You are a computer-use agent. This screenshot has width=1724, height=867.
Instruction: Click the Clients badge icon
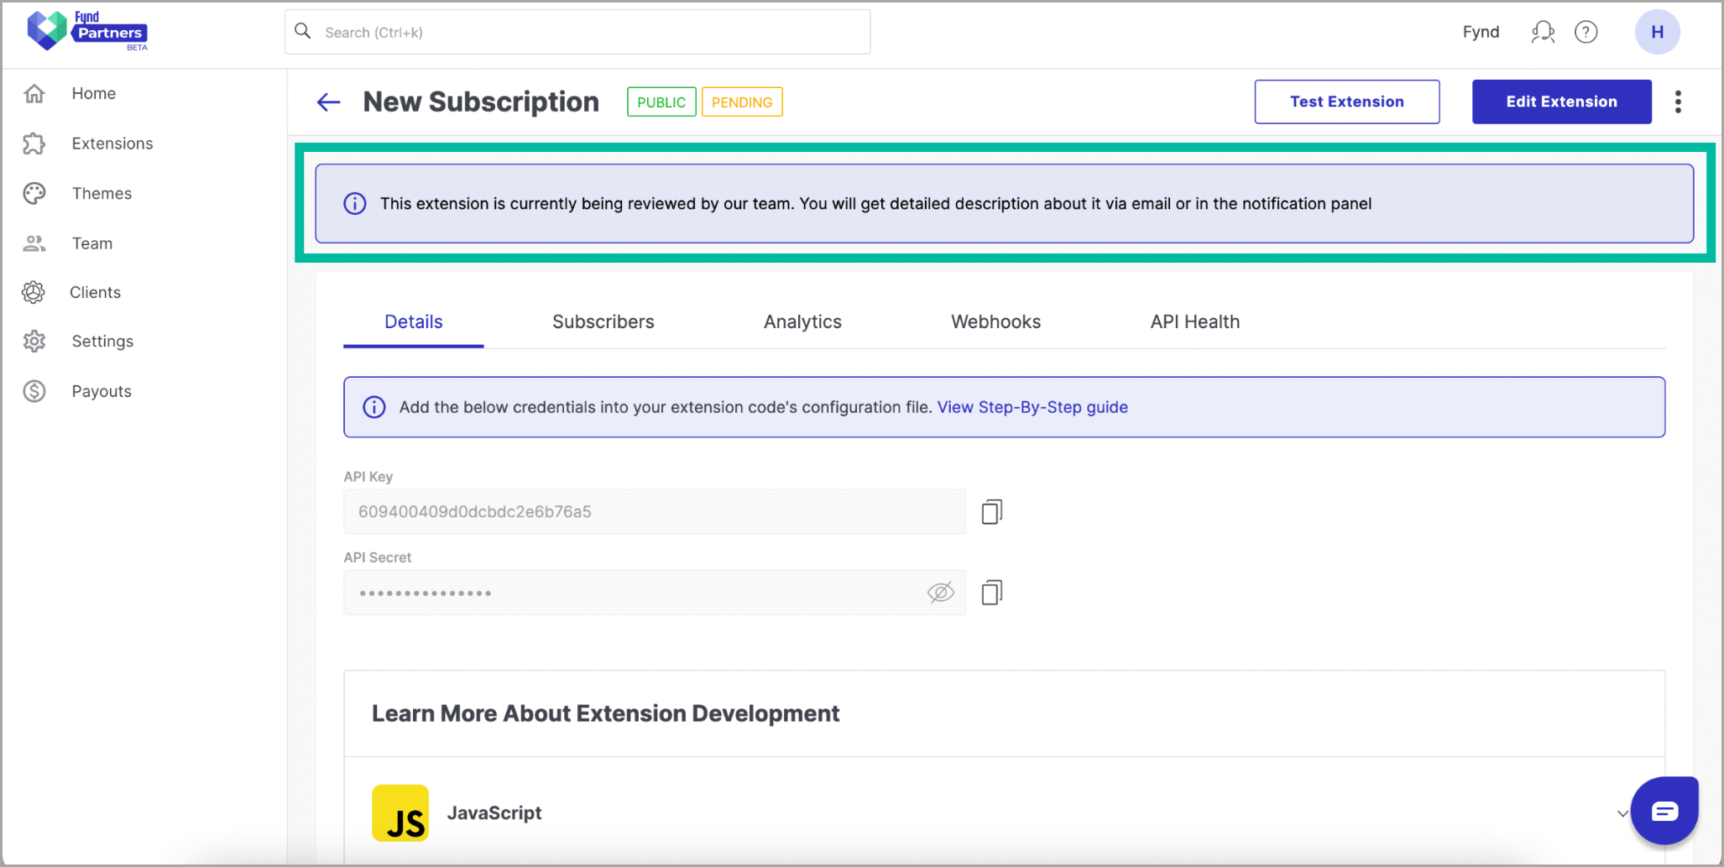(x=34, y=292)
